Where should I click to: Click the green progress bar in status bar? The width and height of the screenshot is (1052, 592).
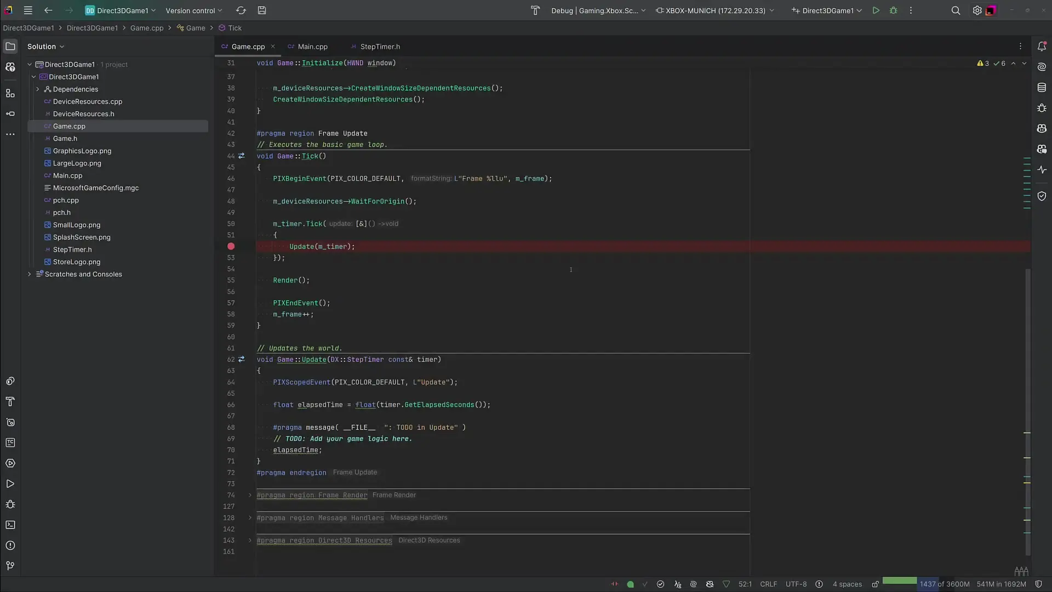tap(899, 580)
